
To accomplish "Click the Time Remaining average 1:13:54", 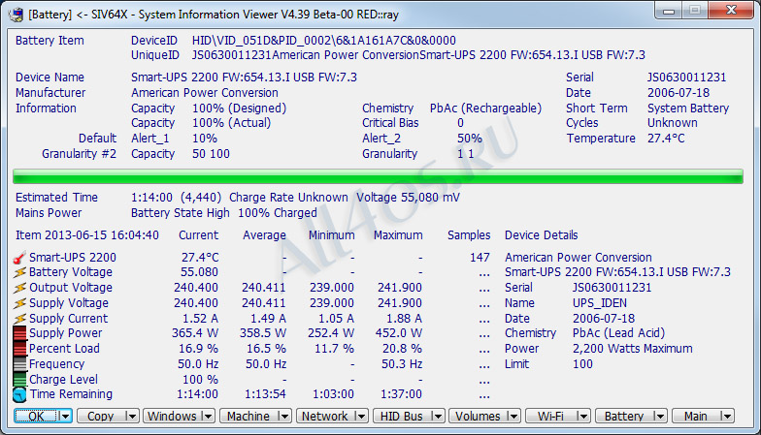I will point(265,395).
